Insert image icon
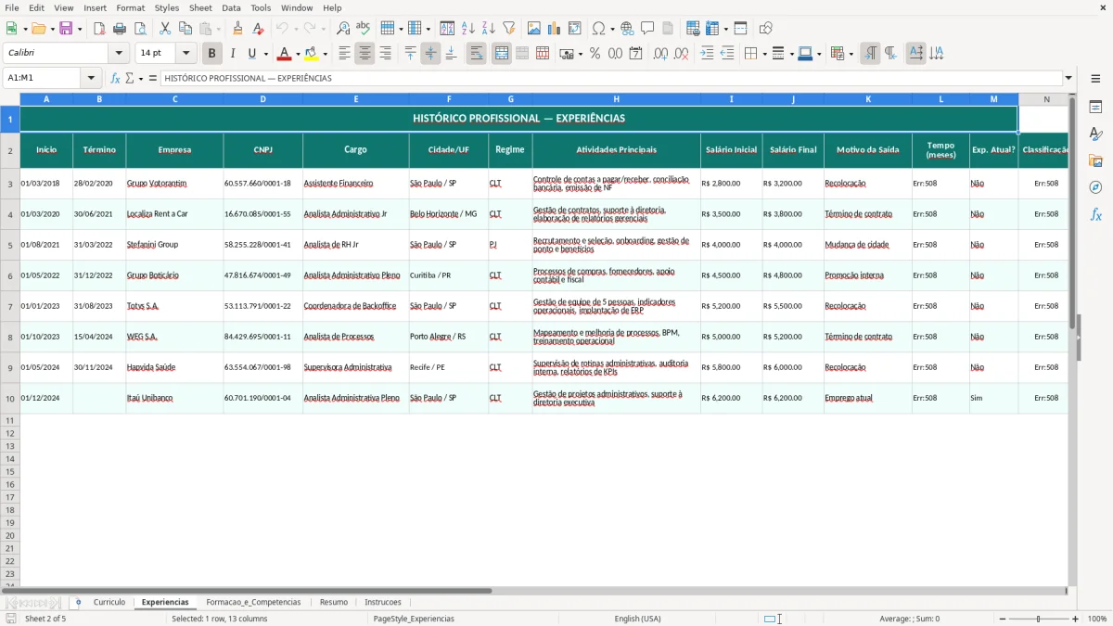This screenshot has height=626, width=1113. coord(534,29)
